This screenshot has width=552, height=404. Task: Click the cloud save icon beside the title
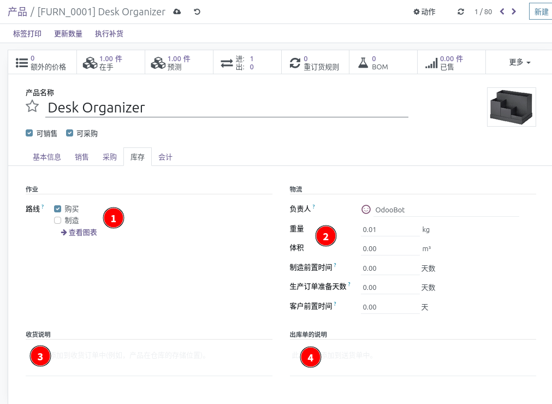177,11
